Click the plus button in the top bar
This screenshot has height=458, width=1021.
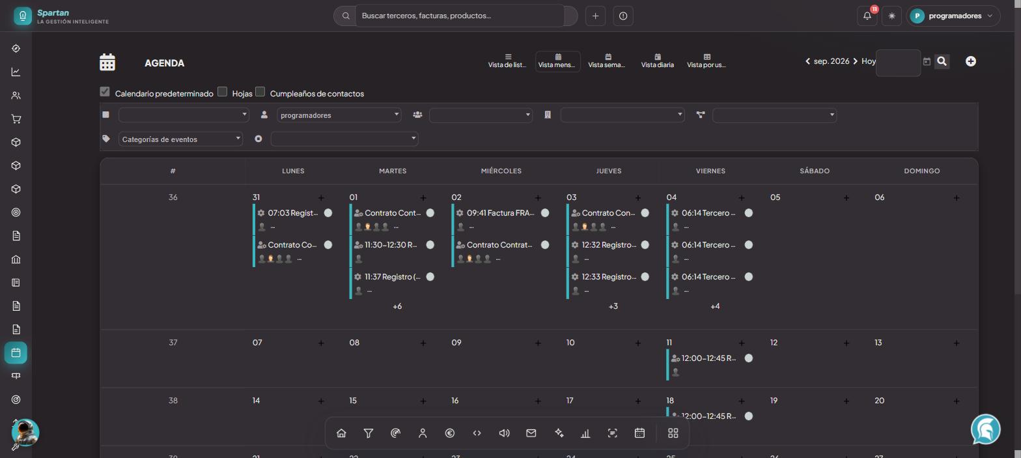click(595, 16)
